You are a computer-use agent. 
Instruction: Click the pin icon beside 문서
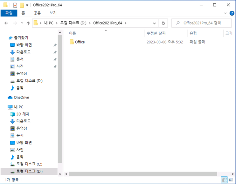tap(55, 59)
